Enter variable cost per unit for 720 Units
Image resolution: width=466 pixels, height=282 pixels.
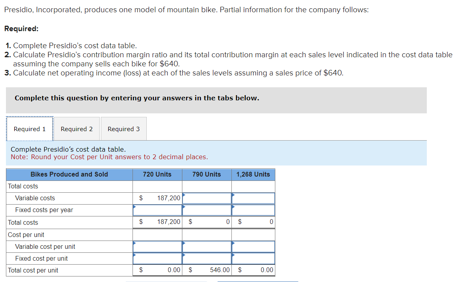tap(157, 247)
